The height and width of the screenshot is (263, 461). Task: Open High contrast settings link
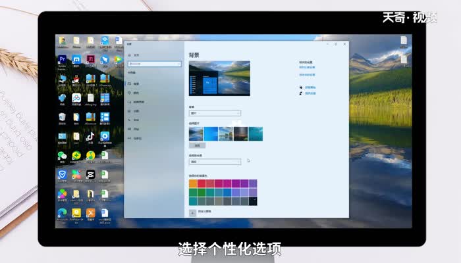point(307,68)
